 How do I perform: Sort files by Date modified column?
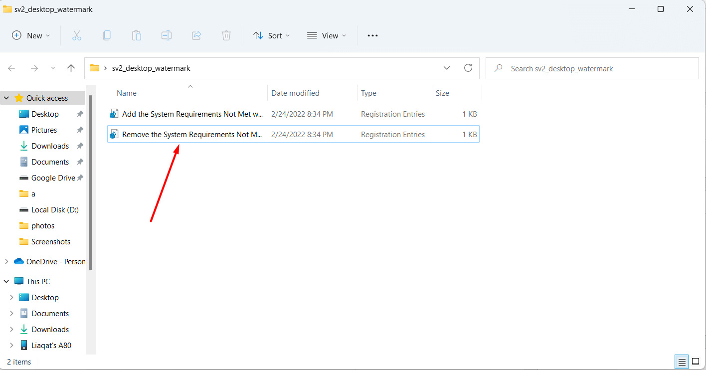click(x=295, y=93)
